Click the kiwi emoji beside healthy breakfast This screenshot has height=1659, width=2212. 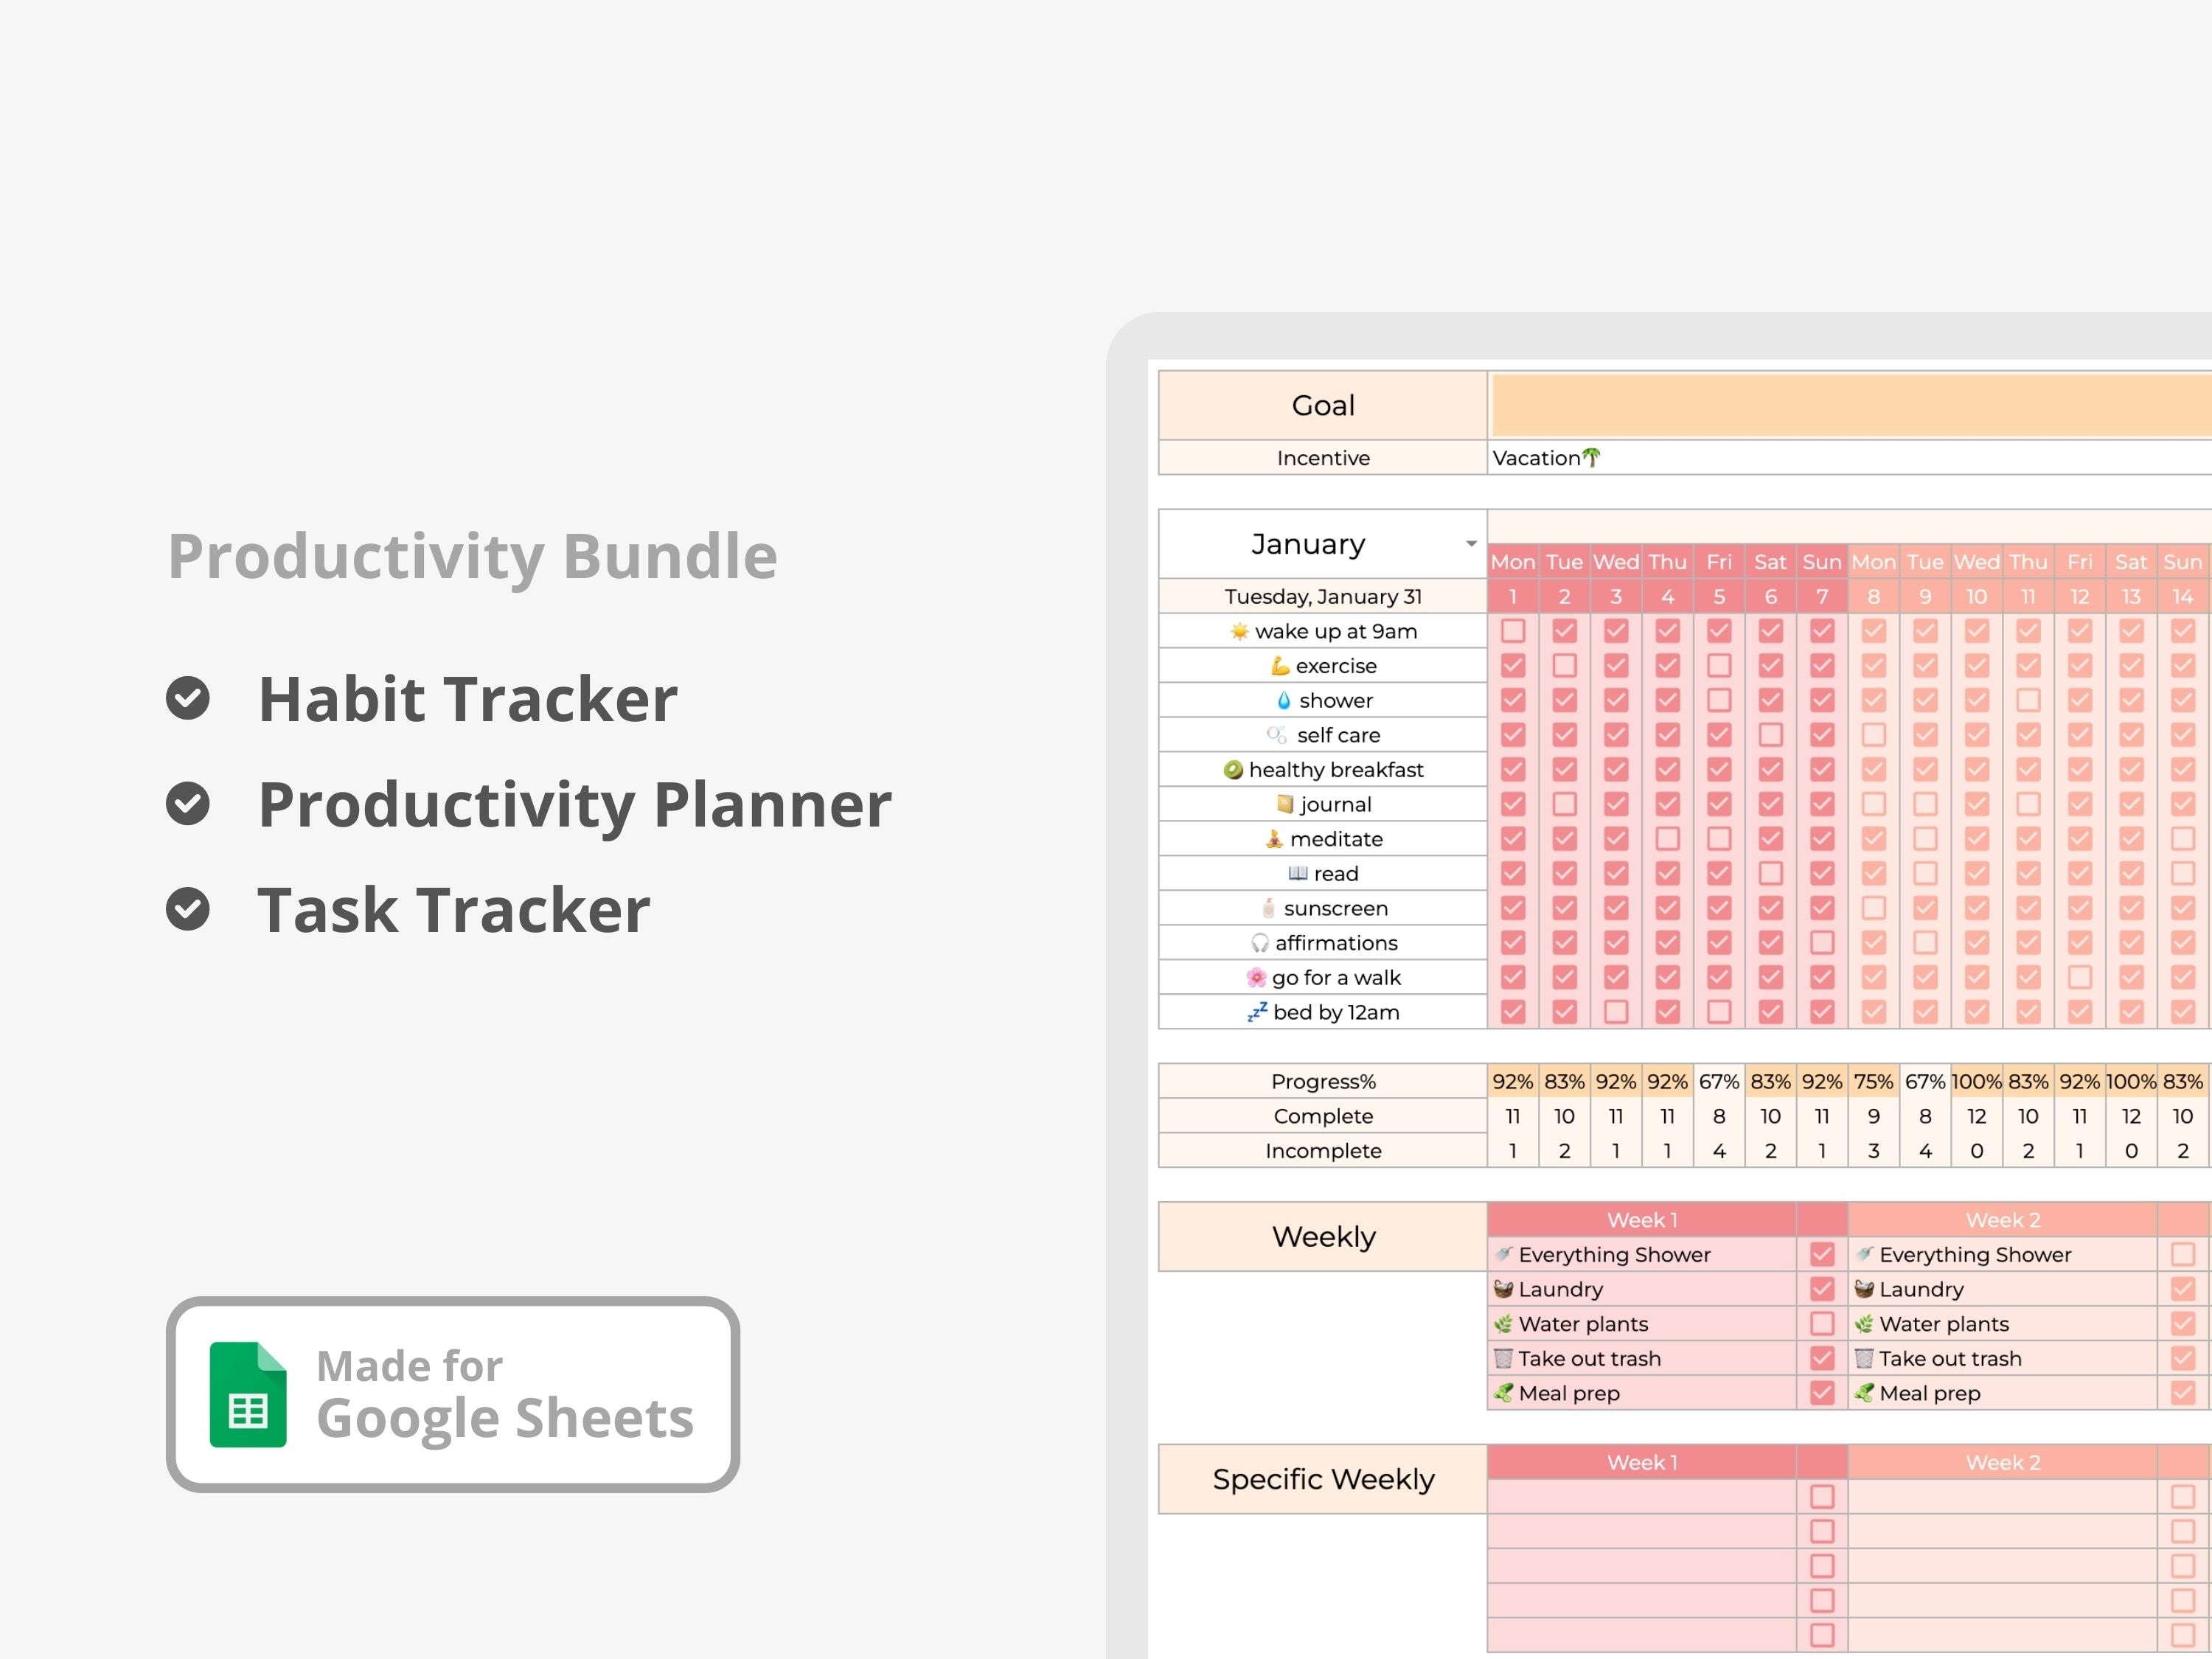pos(1233,770)
